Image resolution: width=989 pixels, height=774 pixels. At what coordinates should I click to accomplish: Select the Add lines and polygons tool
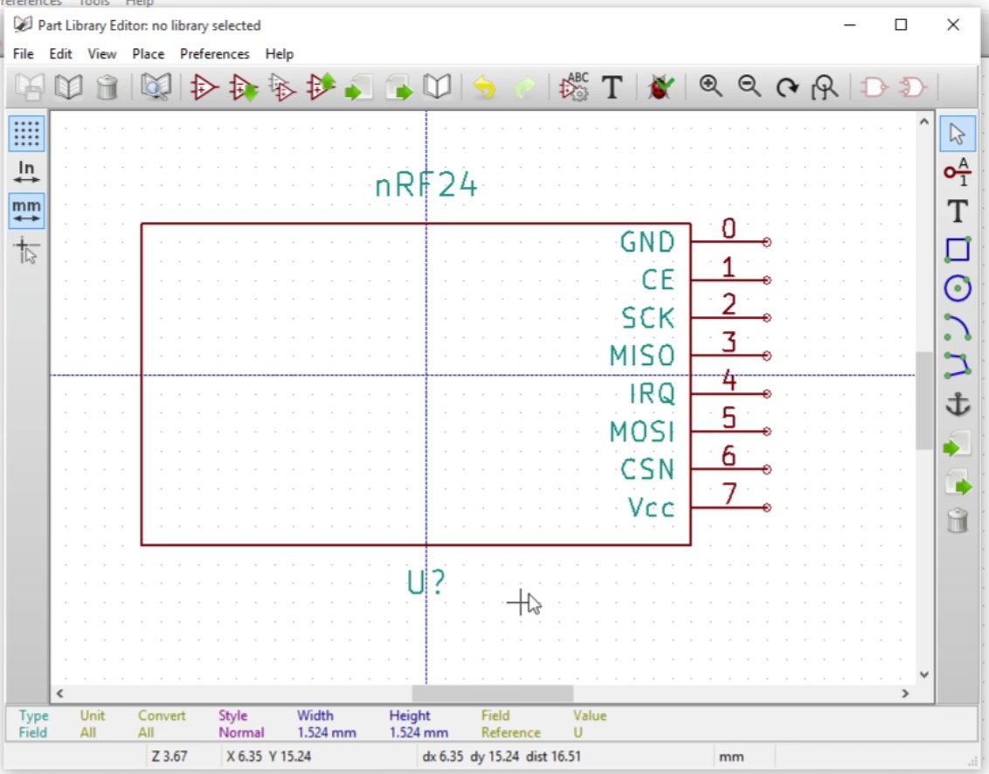(958, 367)
